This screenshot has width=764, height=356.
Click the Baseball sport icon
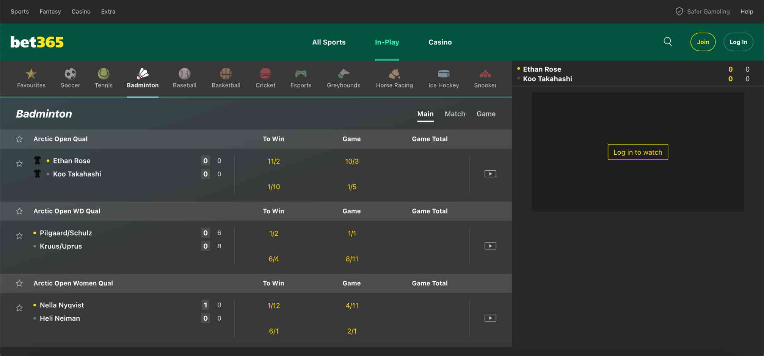tap(185, 78)
